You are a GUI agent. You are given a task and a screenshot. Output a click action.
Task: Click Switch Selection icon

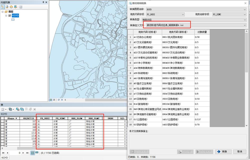point(22,109)
